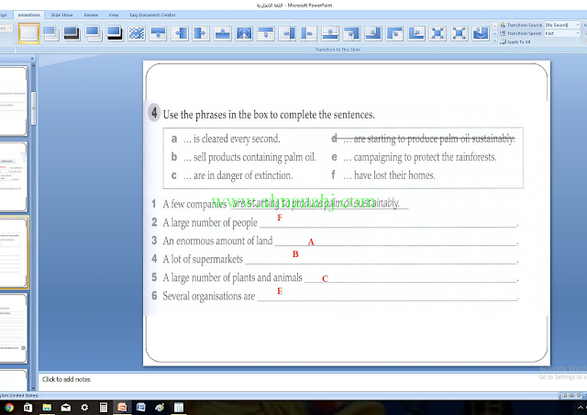Screen dimensions: 587x415
Task: Choose the Cut transition
Action: (94, 33)
